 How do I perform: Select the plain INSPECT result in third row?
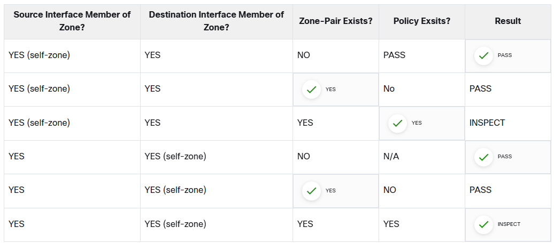(x=487, y=123)
